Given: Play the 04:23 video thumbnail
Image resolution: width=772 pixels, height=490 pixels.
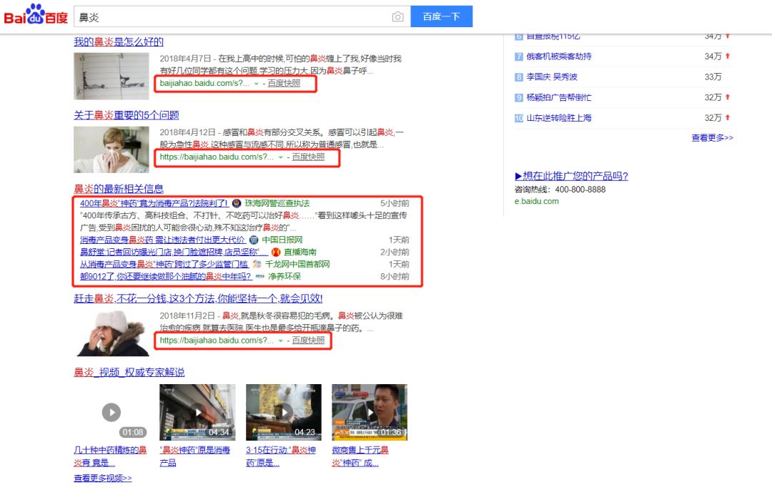Looking at the screenshot, I should [x=284, y=412].
